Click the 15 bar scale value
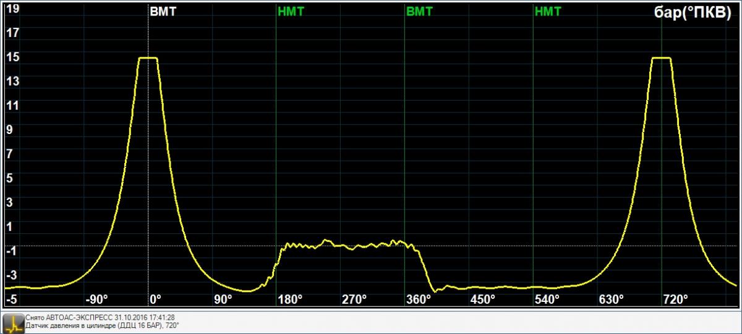742x334 pixels. (x=12, y=57)
